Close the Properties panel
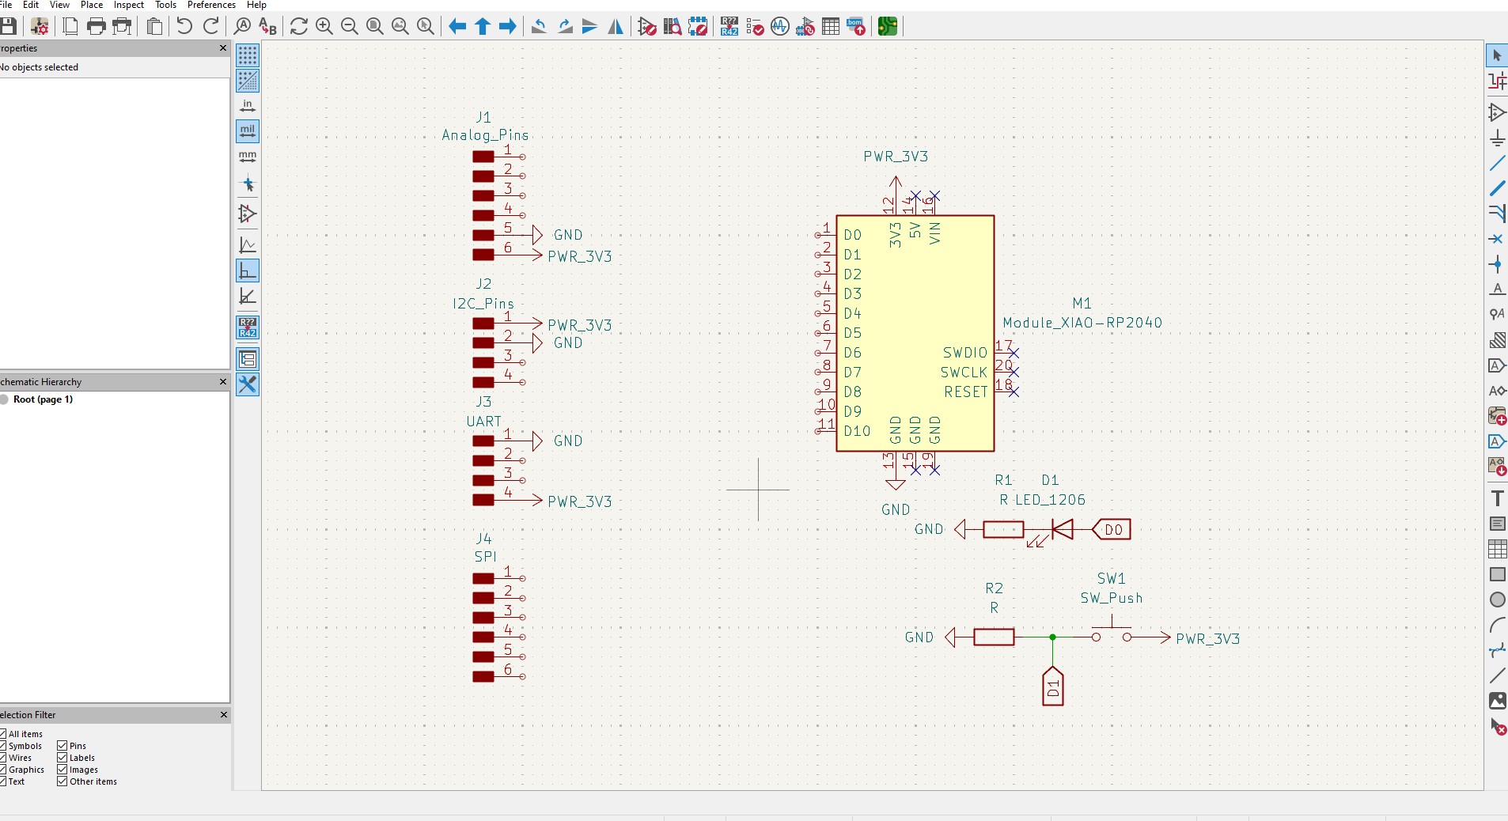Image resolution: width=1508 pixels, height=821 pixels. pyautogui.click(x=223, y=48)
